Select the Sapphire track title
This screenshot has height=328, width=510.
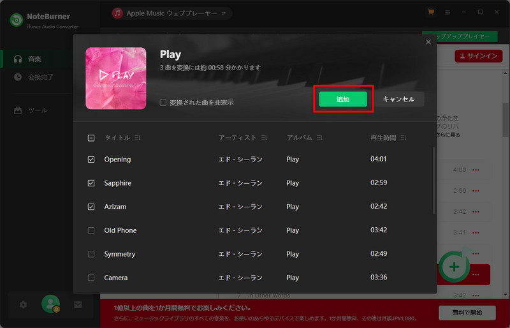coord(118,183)
